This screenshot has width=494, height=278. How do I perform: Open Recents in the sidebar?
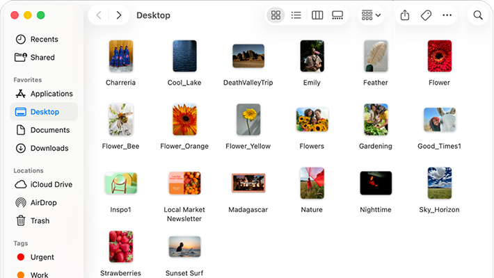pos(44,40)
